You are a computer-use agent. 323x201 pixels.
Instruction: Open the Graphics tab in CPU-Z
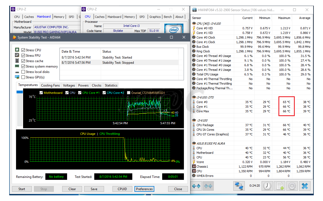click(155, 17)
